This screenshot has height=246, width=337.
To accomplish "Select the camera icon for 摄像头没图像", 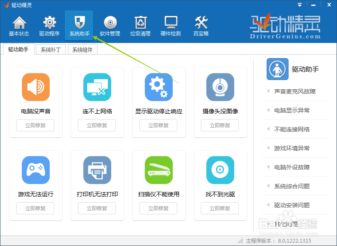I will click(x=219, y=86).
